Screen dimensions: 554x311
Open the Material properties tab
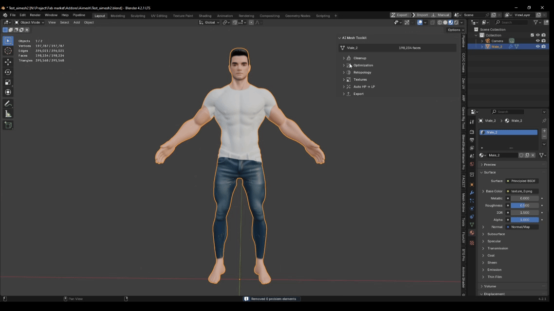pyautogui.click(x=472, y=233)
